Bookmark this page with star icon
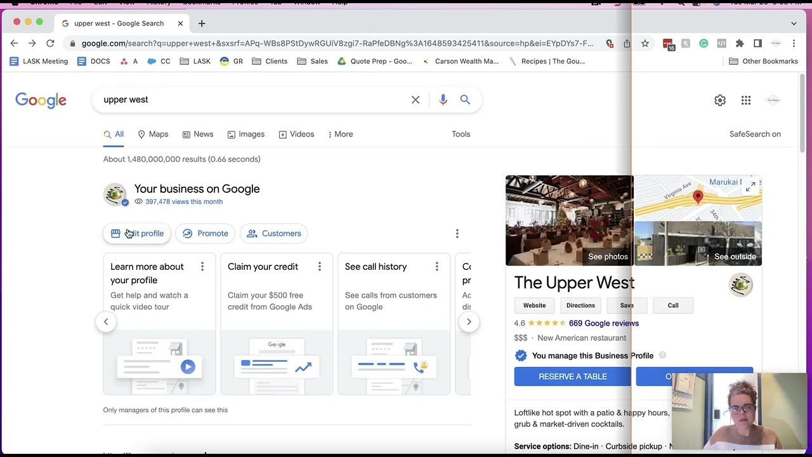Image resolution: width=812 pixels, height=457 pixels. click(645, 43)
